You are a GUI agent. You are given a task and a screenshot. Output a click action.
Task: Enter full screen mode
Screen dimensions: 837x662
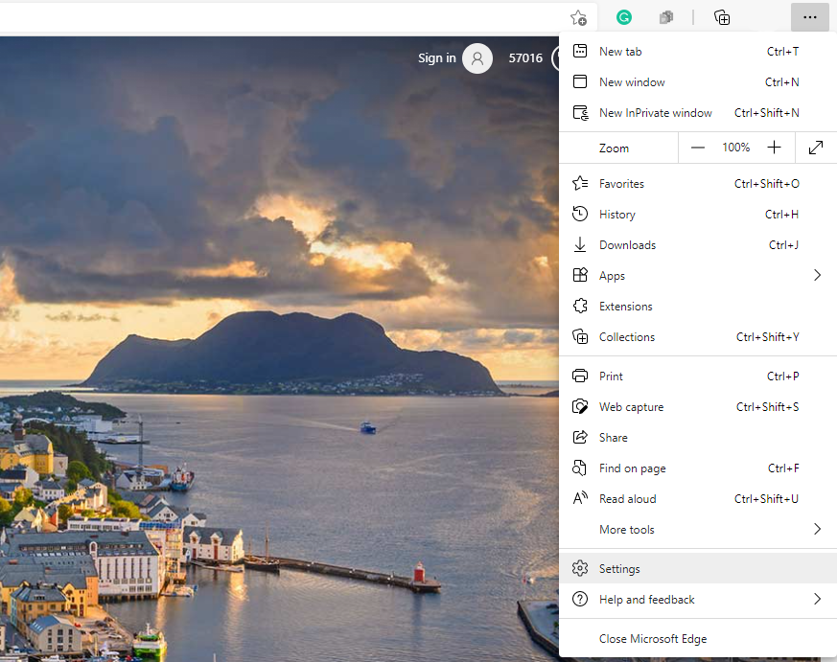coord(816,148)
